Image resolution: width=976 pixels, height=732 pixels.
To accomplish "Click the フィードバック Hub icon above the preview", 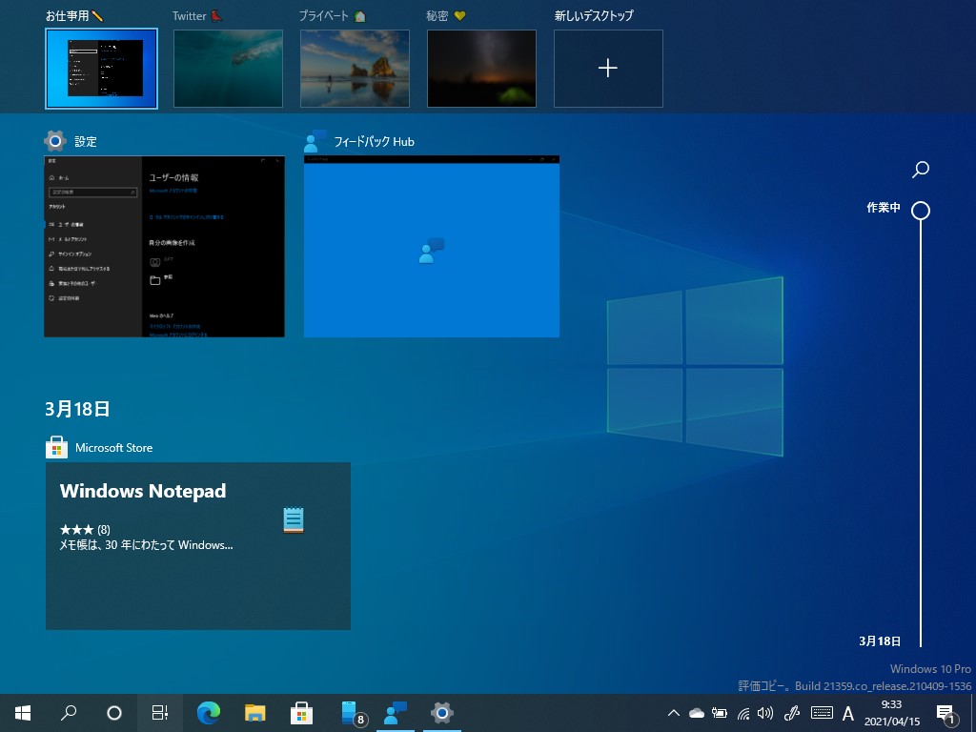I will [315, 141].
